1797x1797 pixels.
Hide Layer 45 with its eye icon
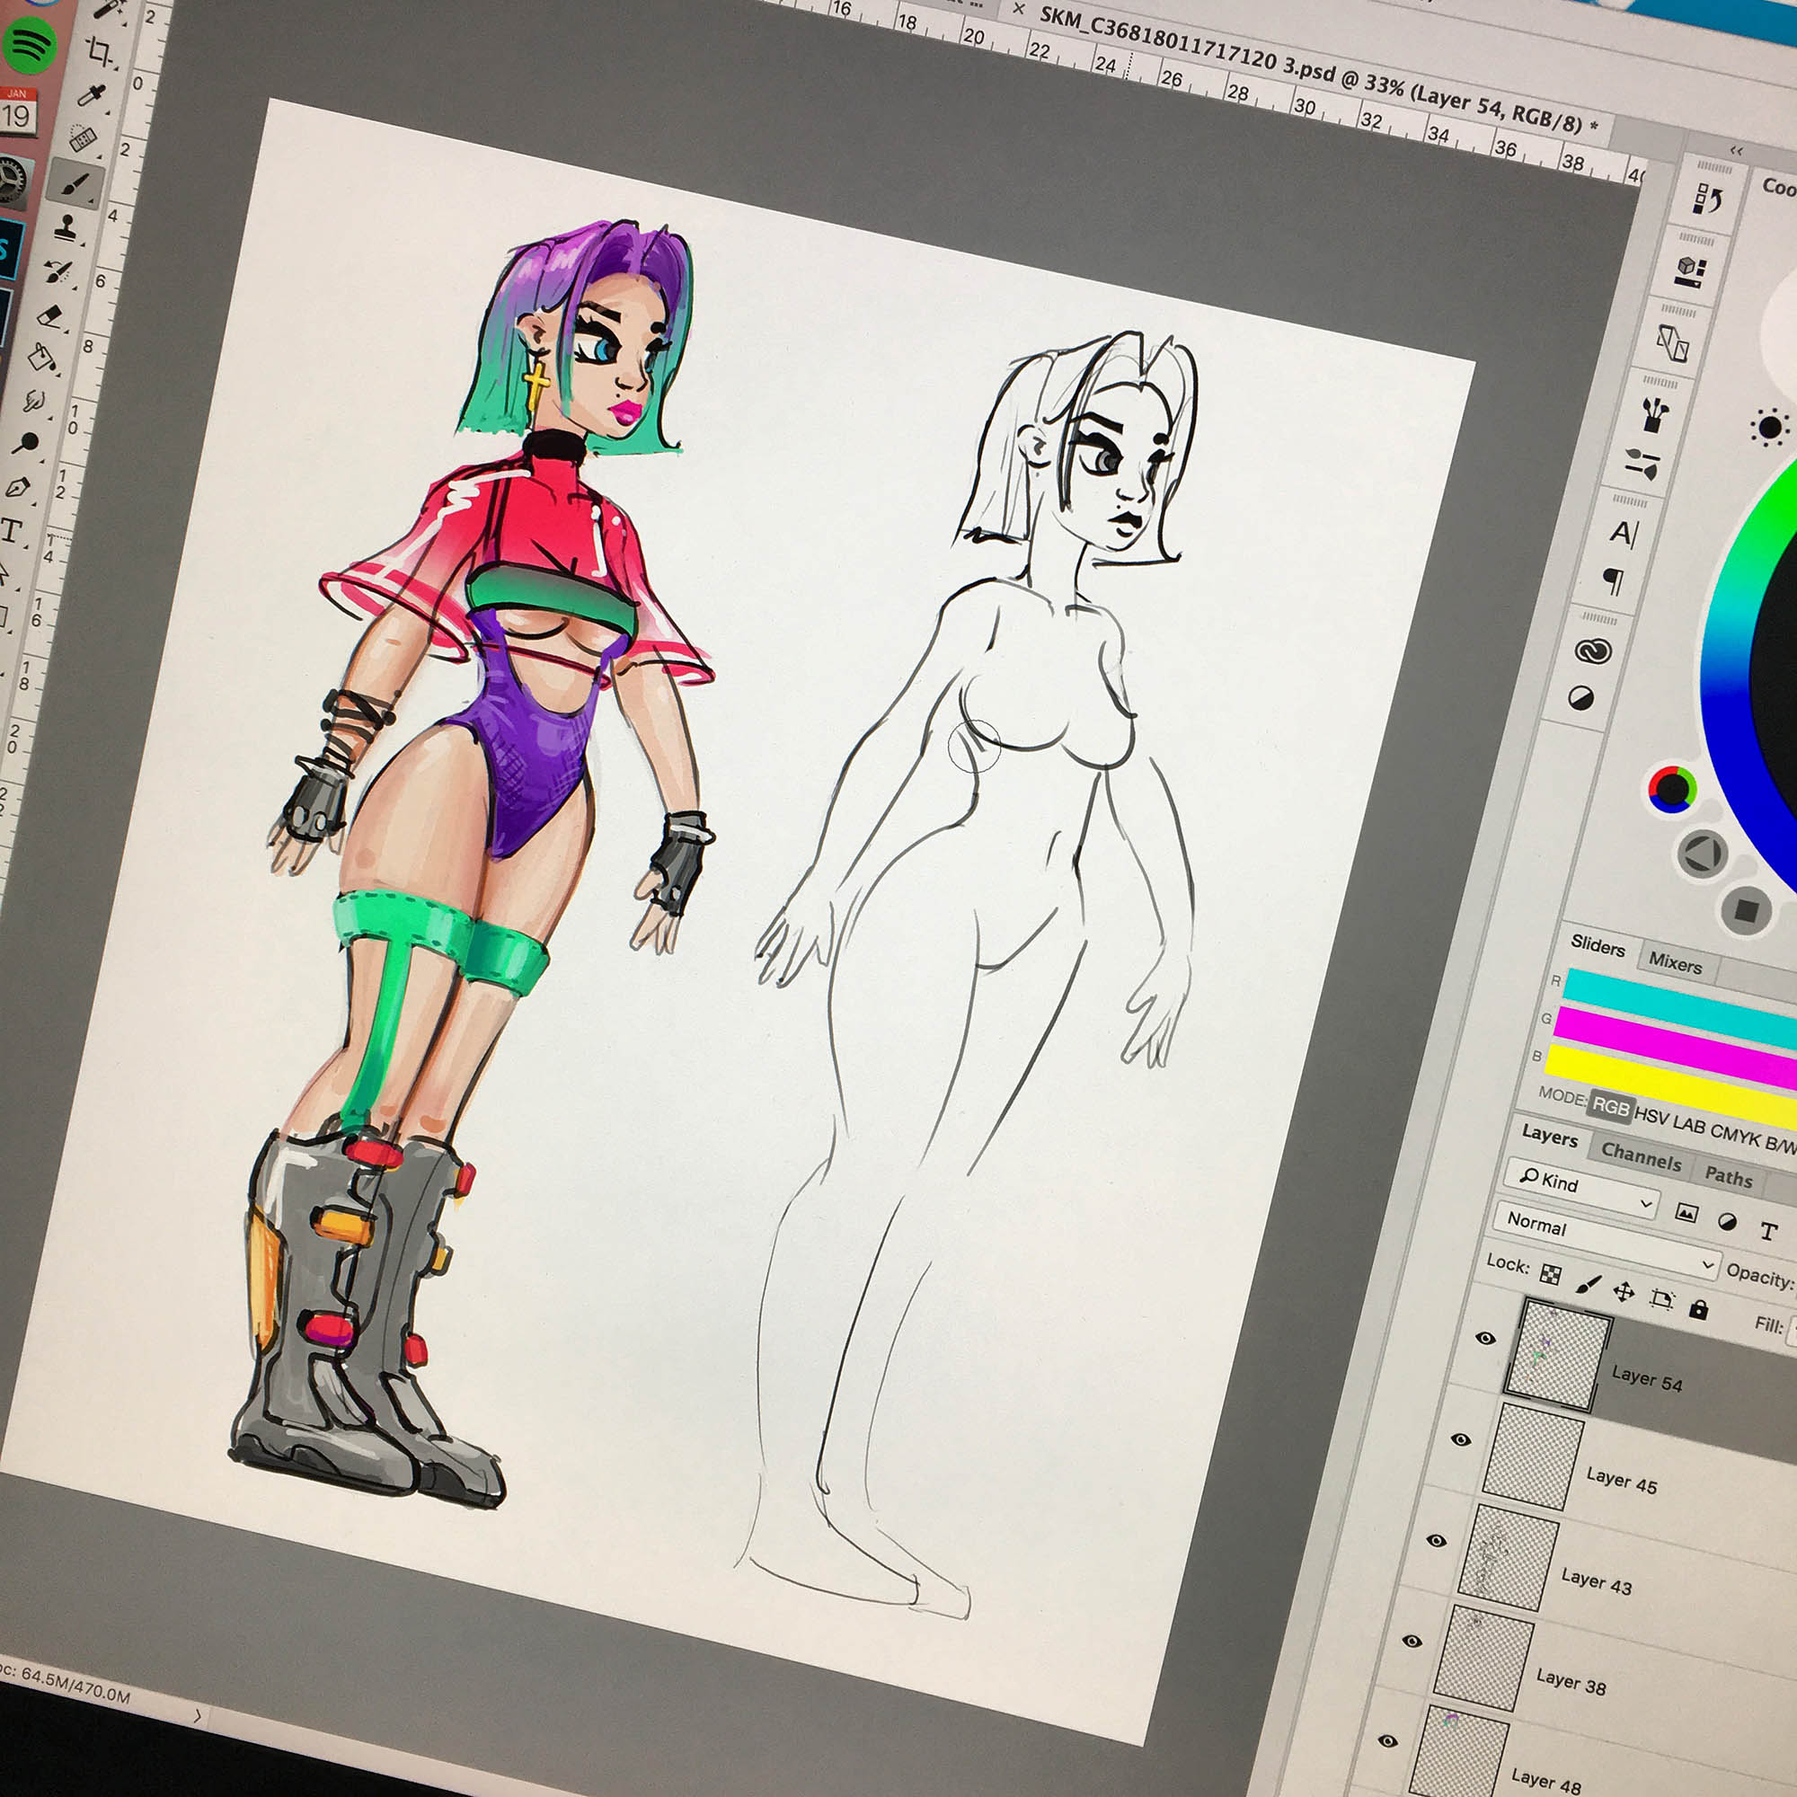(x=1461, y=1438)
